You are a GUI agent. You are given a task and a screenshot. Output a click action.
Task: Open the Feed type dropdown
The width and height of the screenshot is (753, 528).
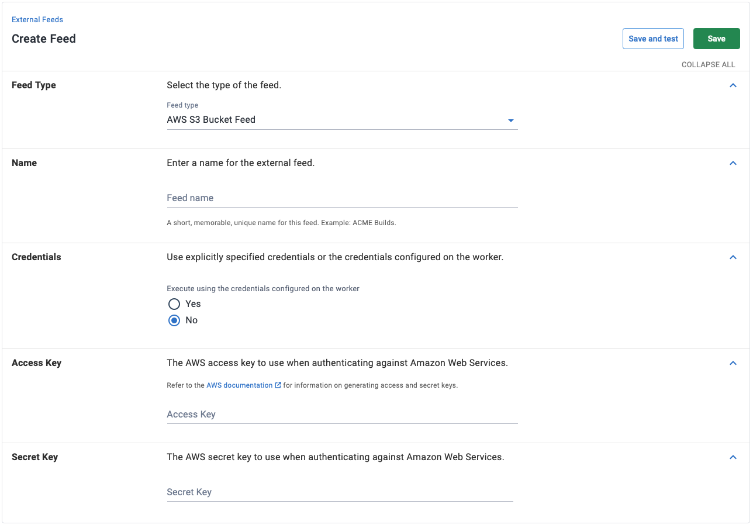tap(342, 120)
